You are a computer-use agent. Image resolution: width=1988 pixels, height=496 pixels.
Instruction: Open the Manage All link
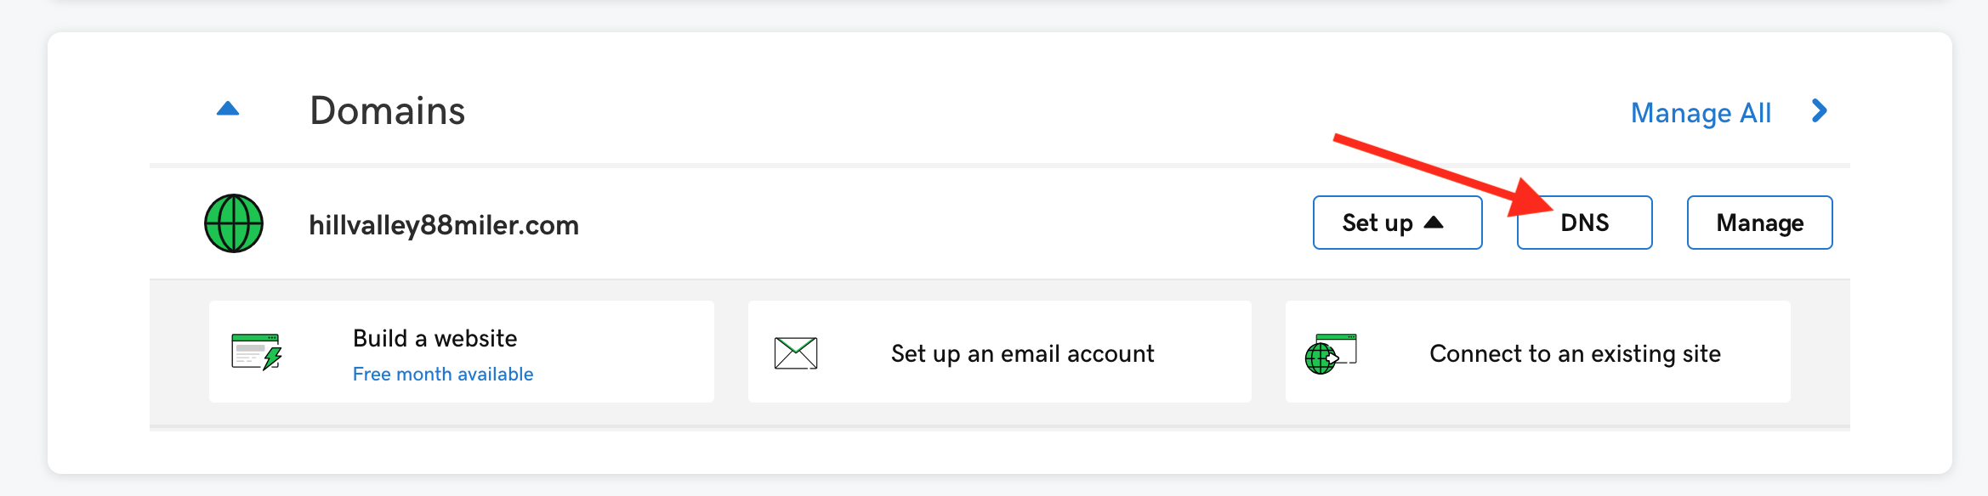tap(1701, 112)
